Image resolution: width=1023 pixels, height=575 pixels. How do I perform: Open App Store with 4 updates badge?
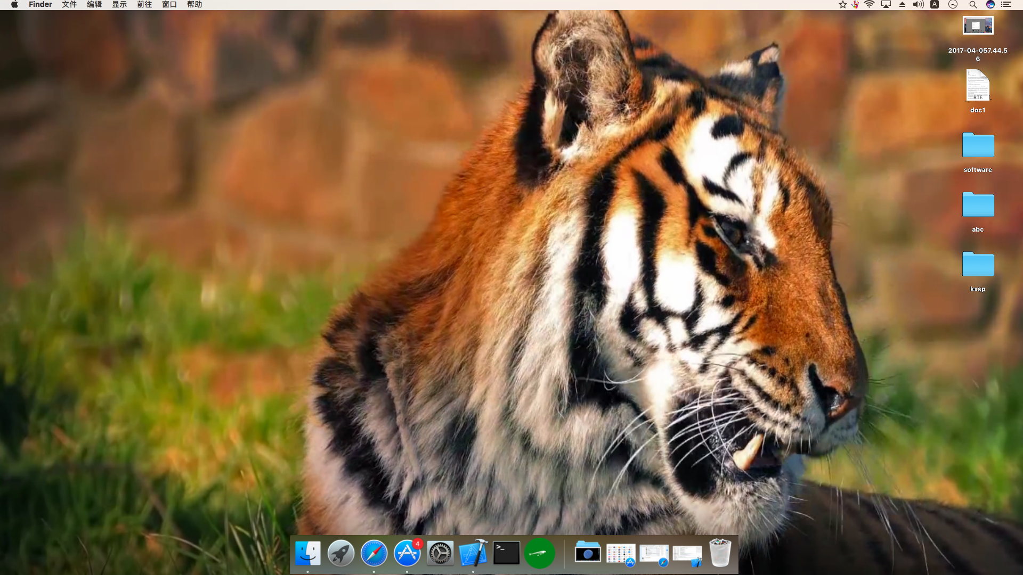(x=407, y=553)
